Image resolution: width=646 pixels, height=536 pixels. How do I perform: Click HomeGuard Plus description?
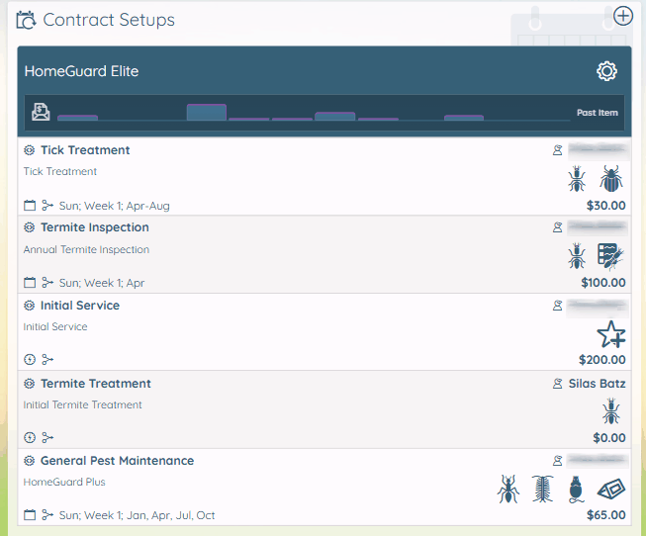pyautogui.click(x=64, y=482)
